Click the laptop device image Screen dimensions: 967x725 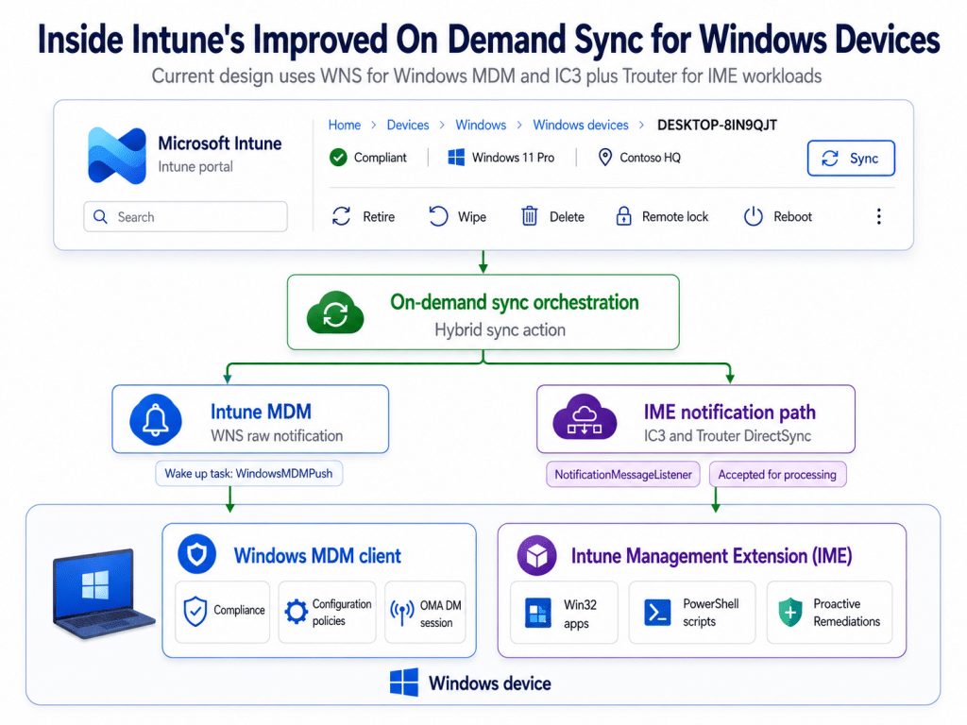[x=103, y=594]
